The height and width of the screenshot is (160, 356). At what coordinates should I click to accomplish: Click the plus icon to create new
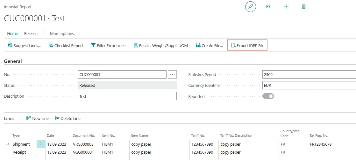pyautogui.click(x=286, y=7)
